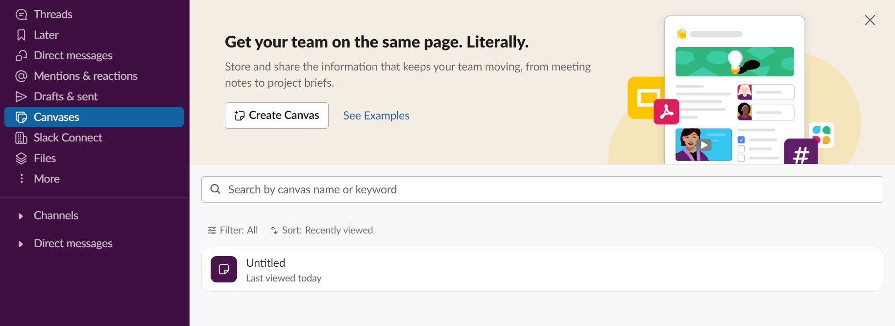Viewport: 895px width, 326px height.
Task: Click the Files stack icon
Action: 21,159
